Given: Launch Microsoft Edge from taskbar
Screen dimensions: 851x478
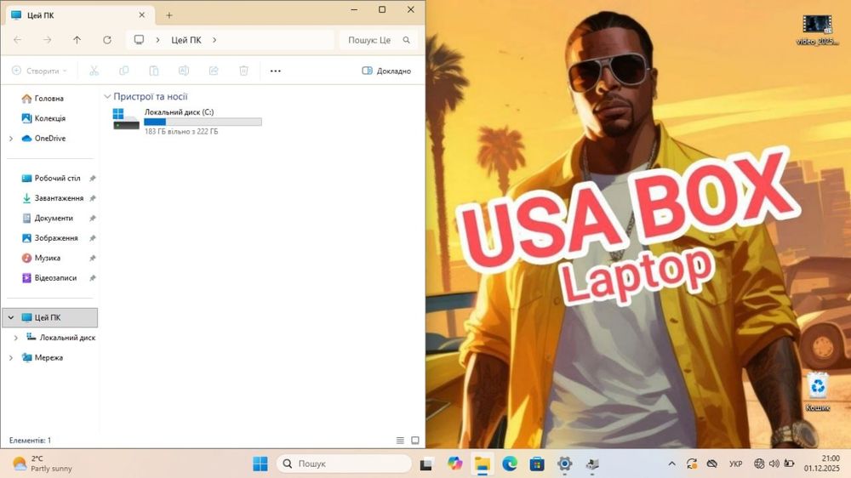Looking at the screenshot, I should [x=510, y=464].
